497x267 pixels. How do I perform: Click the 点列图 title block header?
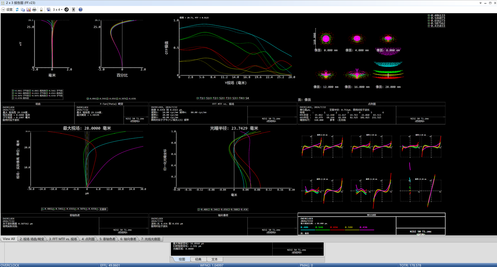click(371, 104)
